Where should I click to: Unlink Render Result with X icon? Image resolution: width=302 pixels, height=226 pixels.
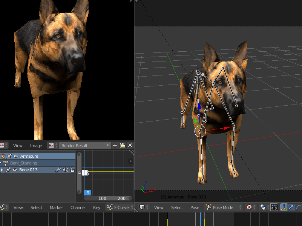coord(130,145)
